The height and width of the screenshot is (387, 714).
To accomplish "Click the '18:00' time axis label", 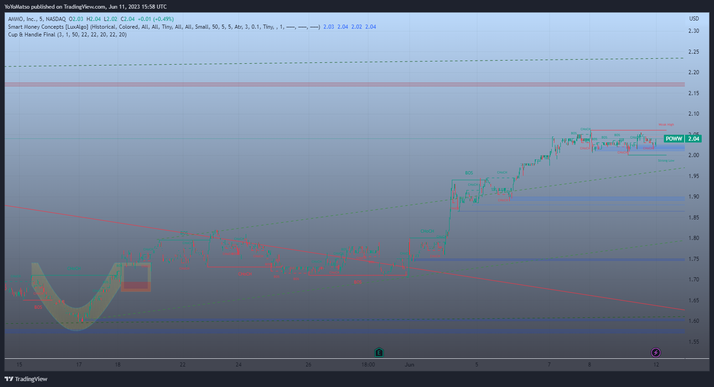I will click(368, 365).
